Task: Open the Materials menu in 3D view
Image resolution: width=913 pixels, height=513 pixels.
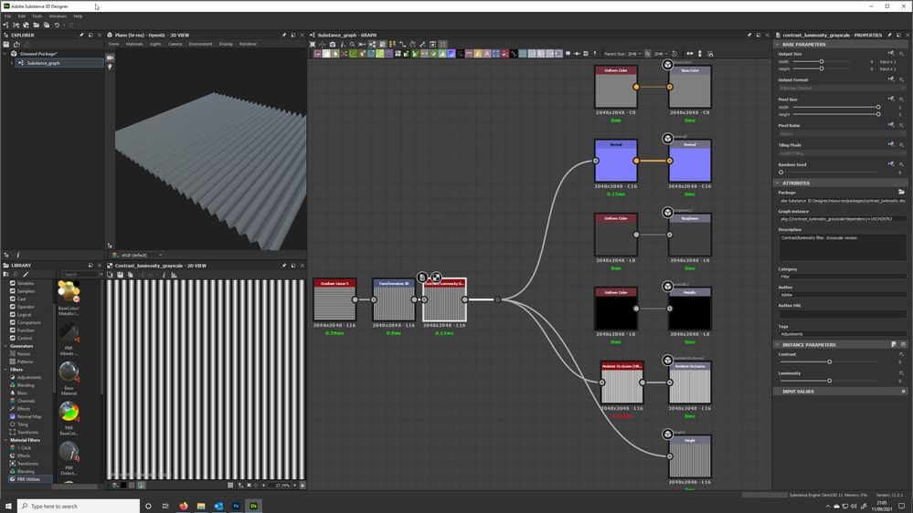Action: (x=134, y=44)
